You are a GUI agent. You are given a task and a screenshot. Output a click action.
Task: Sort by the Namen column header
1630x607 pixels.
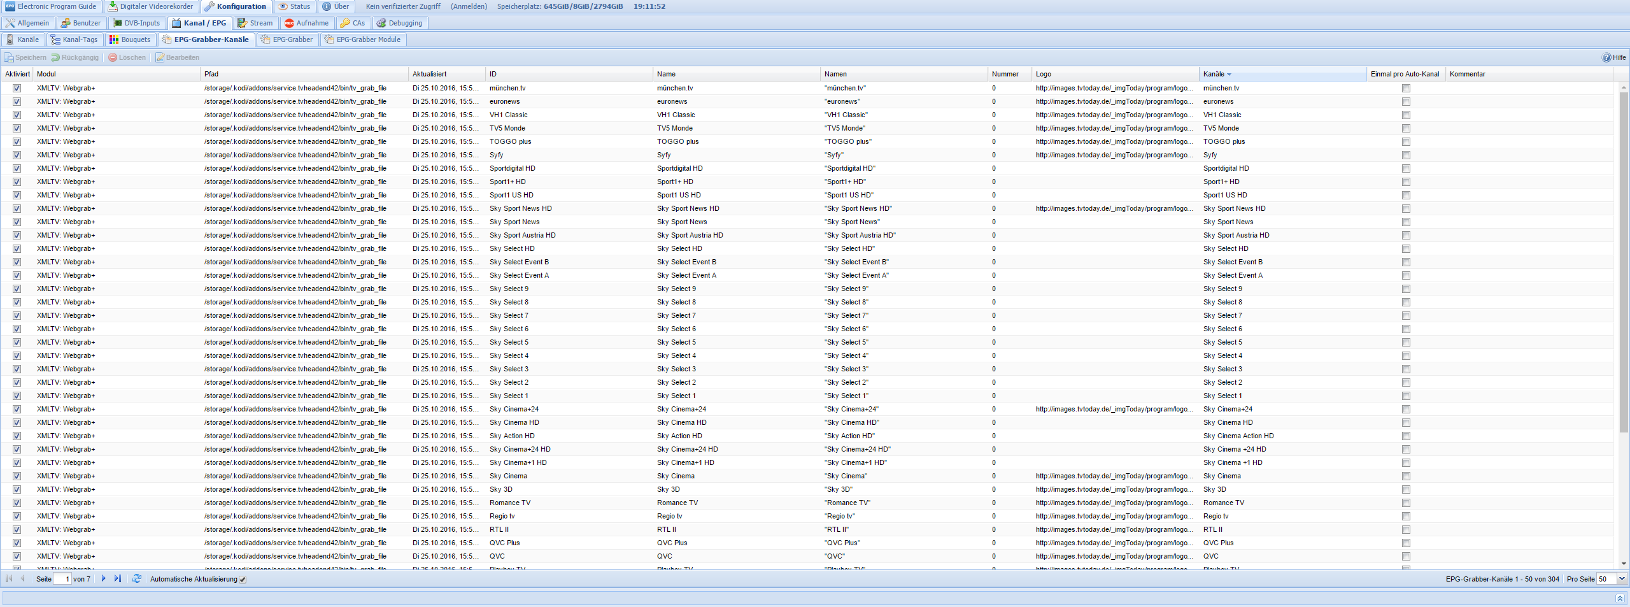[x=905, y=74]
